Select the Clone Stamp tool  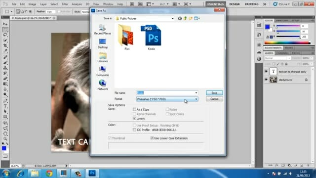pos(5,68)
